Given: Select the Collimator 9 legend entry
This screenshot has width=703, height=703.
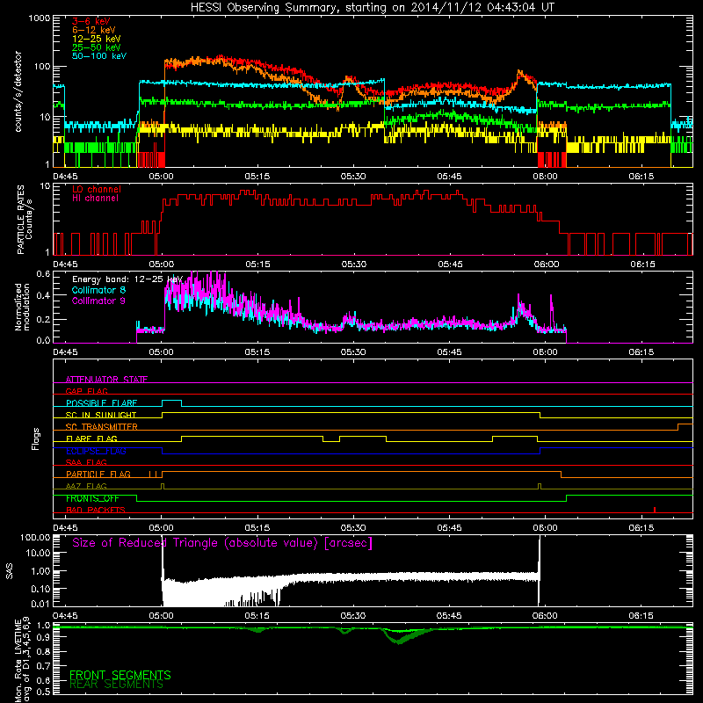Looking at the screenshot, I should tap(98, 301).
